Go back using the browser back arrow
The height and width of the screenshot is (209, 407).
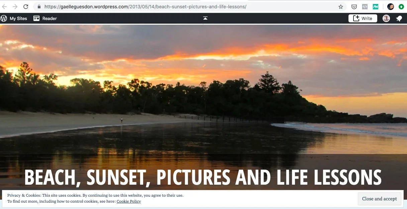pyautogui.click(x=5, y=7)
